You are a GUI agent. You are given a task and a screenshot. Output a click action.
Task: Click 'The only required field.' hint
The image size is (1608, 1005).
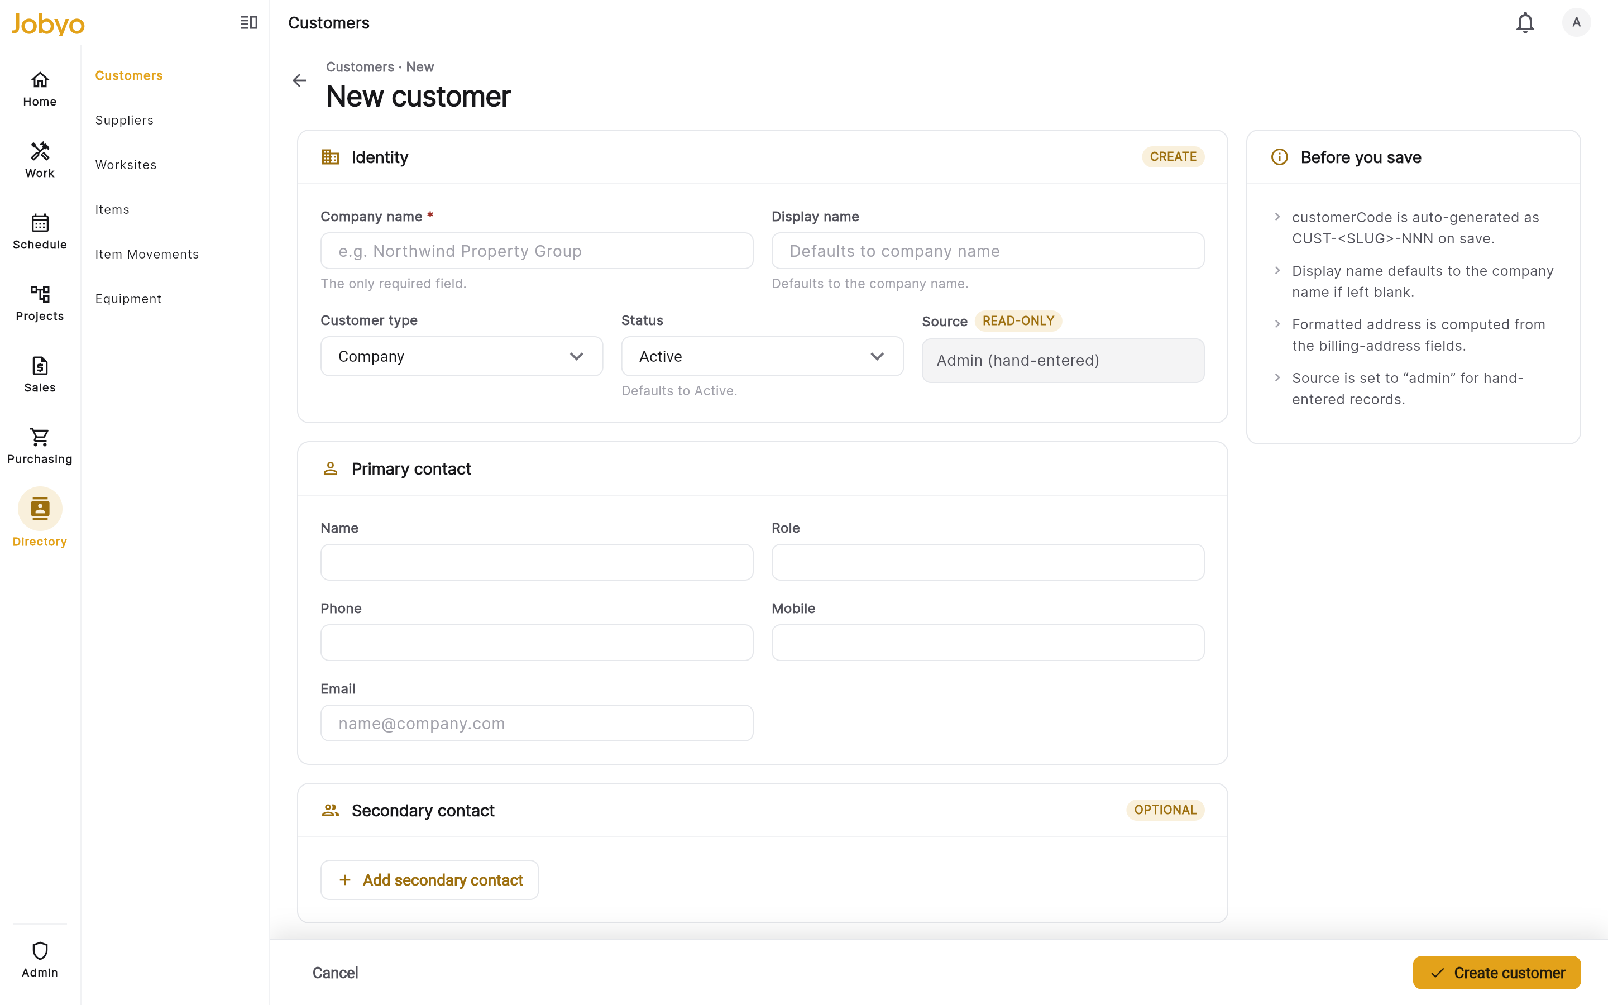coord(394,284)
